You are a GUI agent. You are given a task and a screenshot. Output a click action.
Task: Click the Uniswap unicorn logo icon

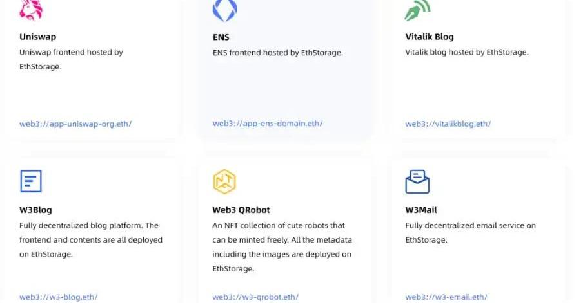(x=30, y=9)
